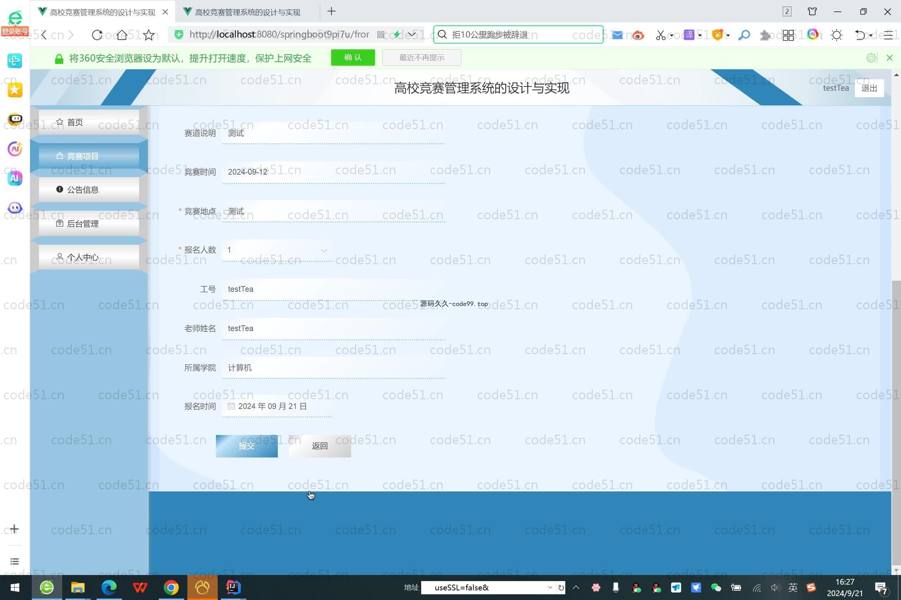
Task: Click the 返回 back button
Action: tap(320, 446)
